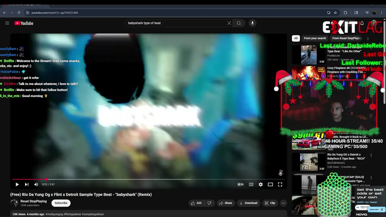Open Reuel StopPlaying channel avatar

pyautogui.click(x=14, y=203)
